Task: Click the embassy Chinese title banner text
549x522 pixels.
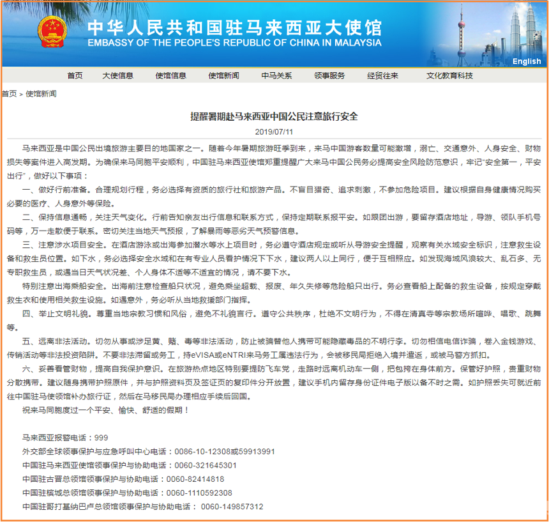Action: tap(234, 27)
